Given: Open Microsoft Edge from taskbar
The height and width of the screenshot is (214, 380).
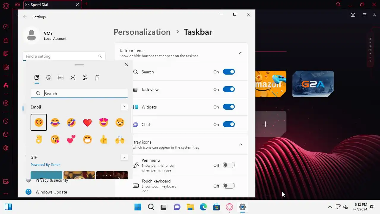Looking at the screenshot, I should 203,207.
